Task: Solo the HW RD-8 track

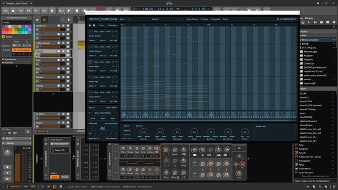Action: point(63,26)
